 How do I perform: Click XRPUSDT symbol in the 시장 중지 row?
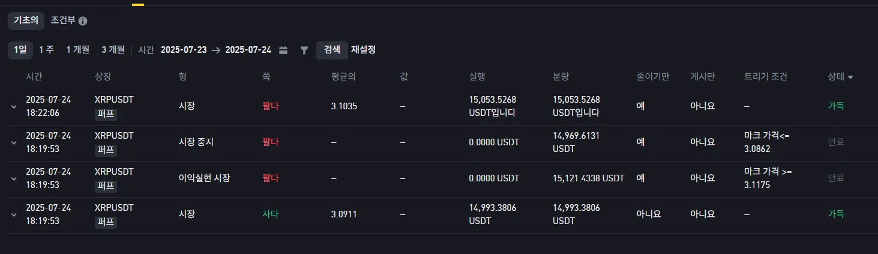[x=114, y=136]
